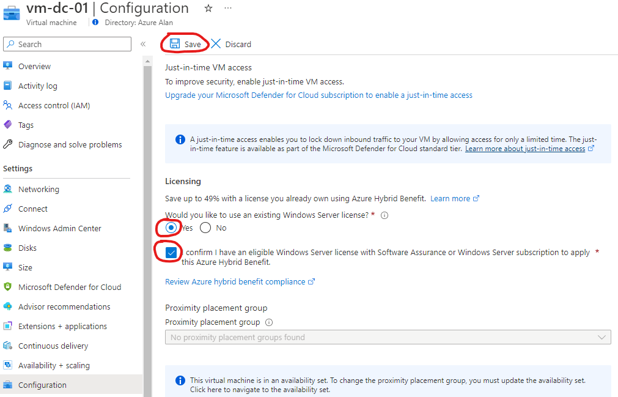This screenshot has width=618, height=397.
Task: Select the No radio button for existing license
Action: [205, 228]
